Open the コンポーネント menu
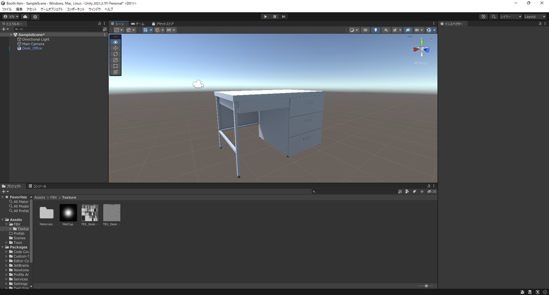 click(76, 10)
